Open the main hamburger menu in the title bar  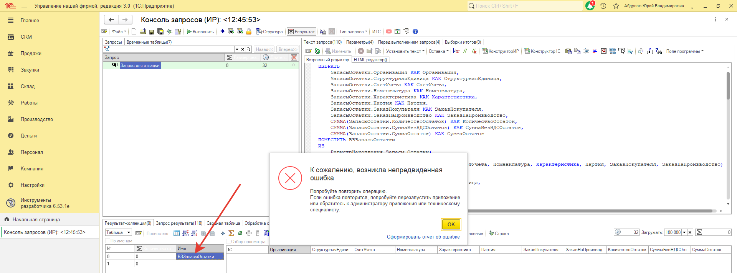(x=24, y=6)
